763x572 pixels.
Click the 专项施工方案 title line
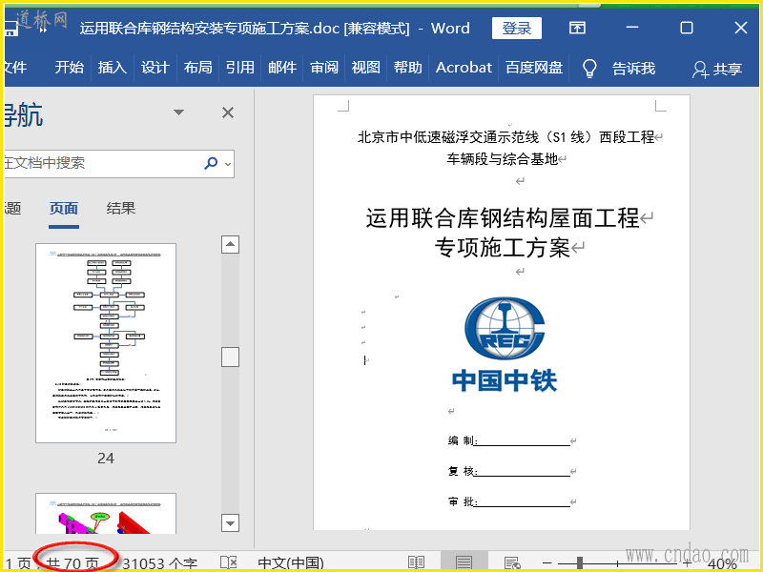coord(502,248)
